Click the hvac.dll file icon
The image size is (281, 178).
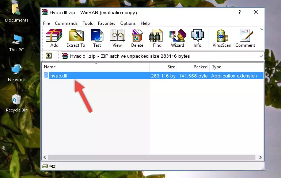coord(46,75)
